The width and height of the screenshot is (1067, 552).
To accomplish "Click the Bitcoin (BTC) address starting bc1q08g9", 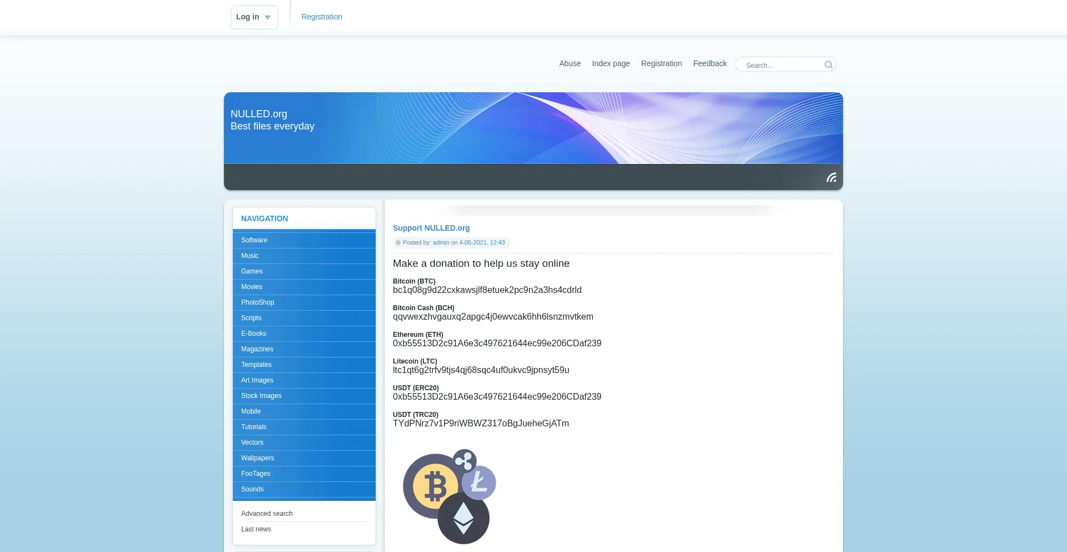I will 487,290.
